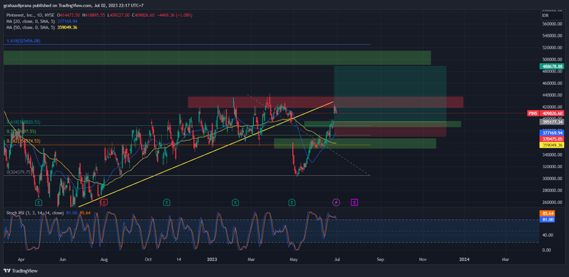Screen dimensions: 569x277
Task: Open the green earnings marker just after Oct
Action: (x=166, y=202)
